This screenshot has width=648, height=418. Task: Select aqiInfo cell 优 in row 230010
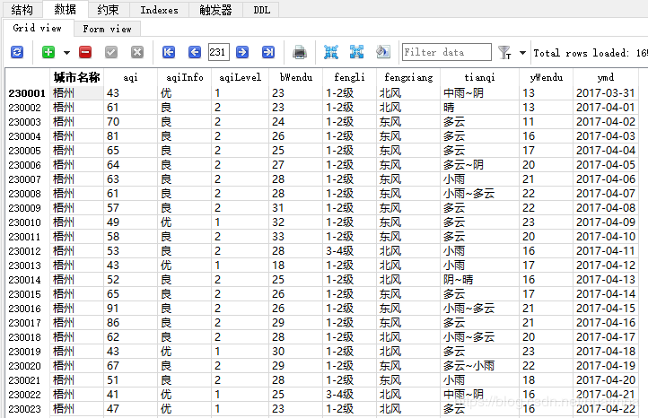click(184, 222)
